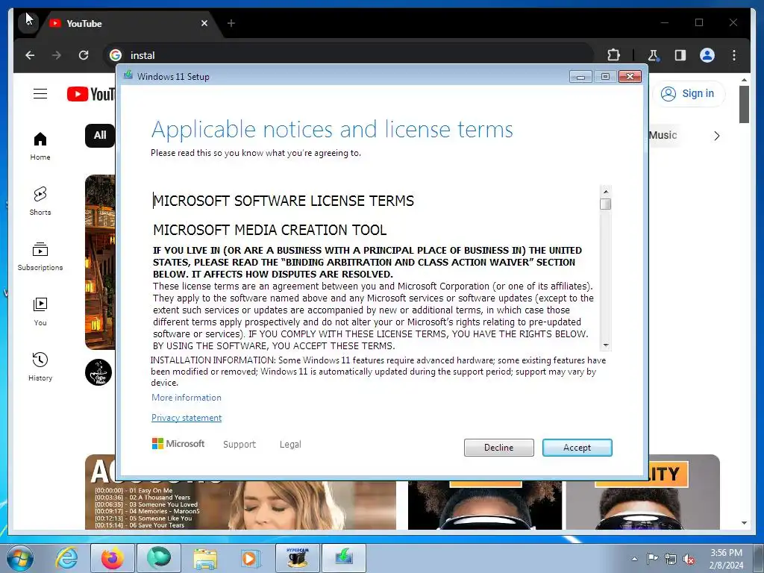Image resolution: width=764 pixels, height=573 pixels.
Task: Open the taskbar clock showing 3:56 PM
Action: (x=726, y=559)
